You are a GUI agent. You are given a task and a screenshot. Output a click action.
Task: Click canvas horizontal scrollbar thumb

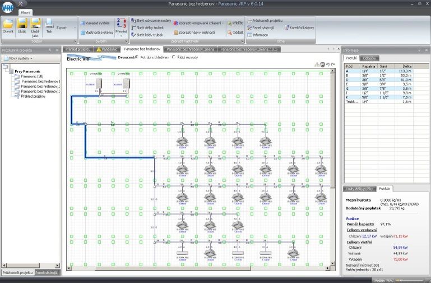173,268
